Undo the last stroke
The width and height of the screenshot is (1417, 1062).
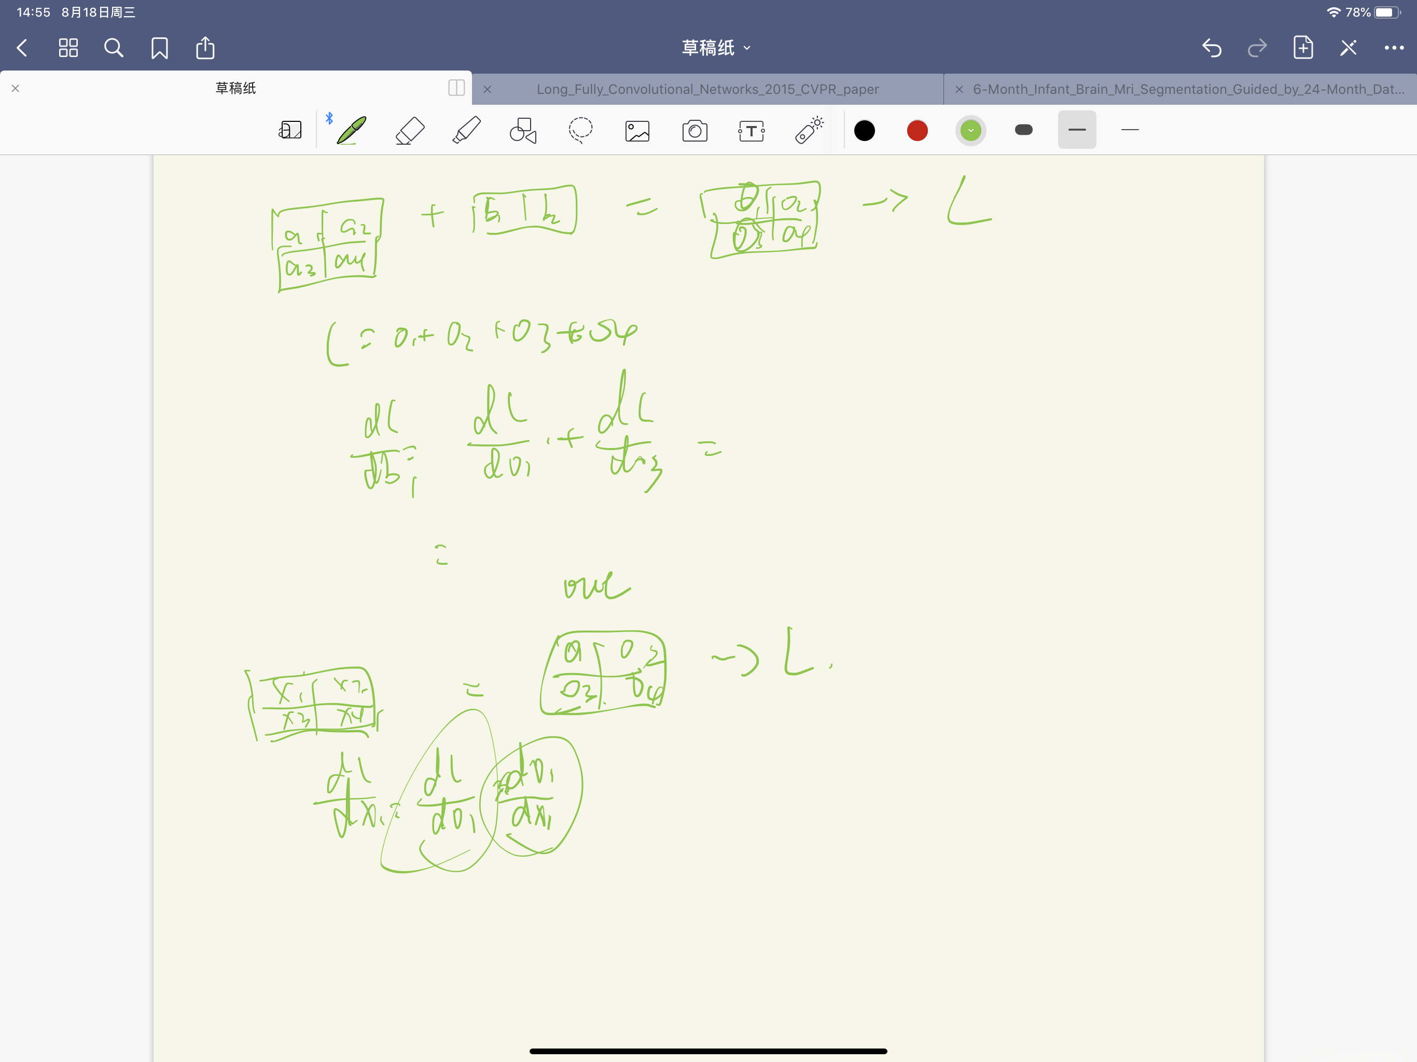tap(1212, 47)
